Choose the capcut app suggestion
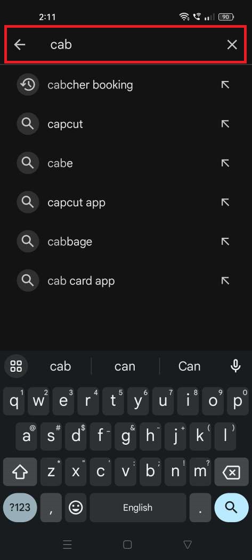The width and height of the screenshot is (252, 560). click(126, 203)
